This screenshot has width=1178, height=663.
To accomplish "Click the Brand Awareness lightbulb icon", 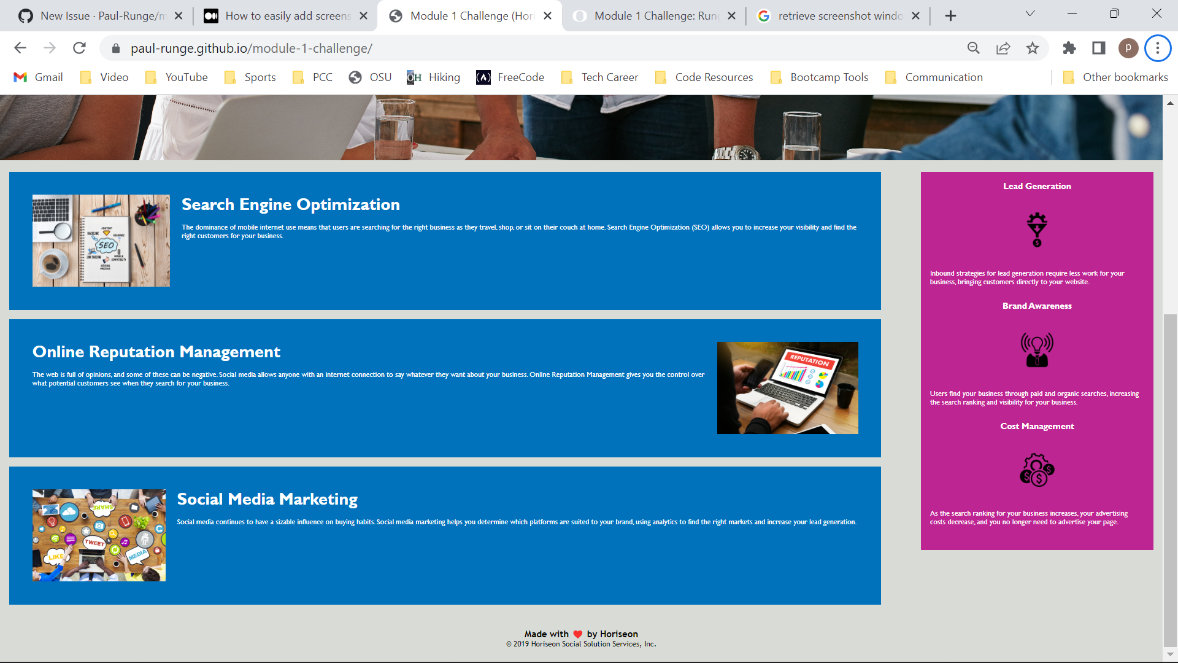I will click(x=1037, y=350).
